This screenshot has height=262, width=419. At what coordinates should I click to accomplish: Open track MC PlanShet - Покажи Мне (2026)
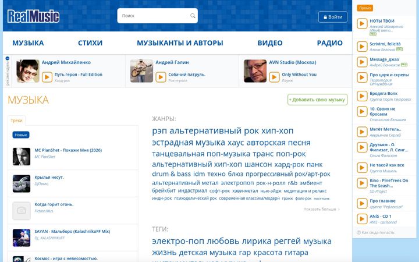click(x=68, y=150)
